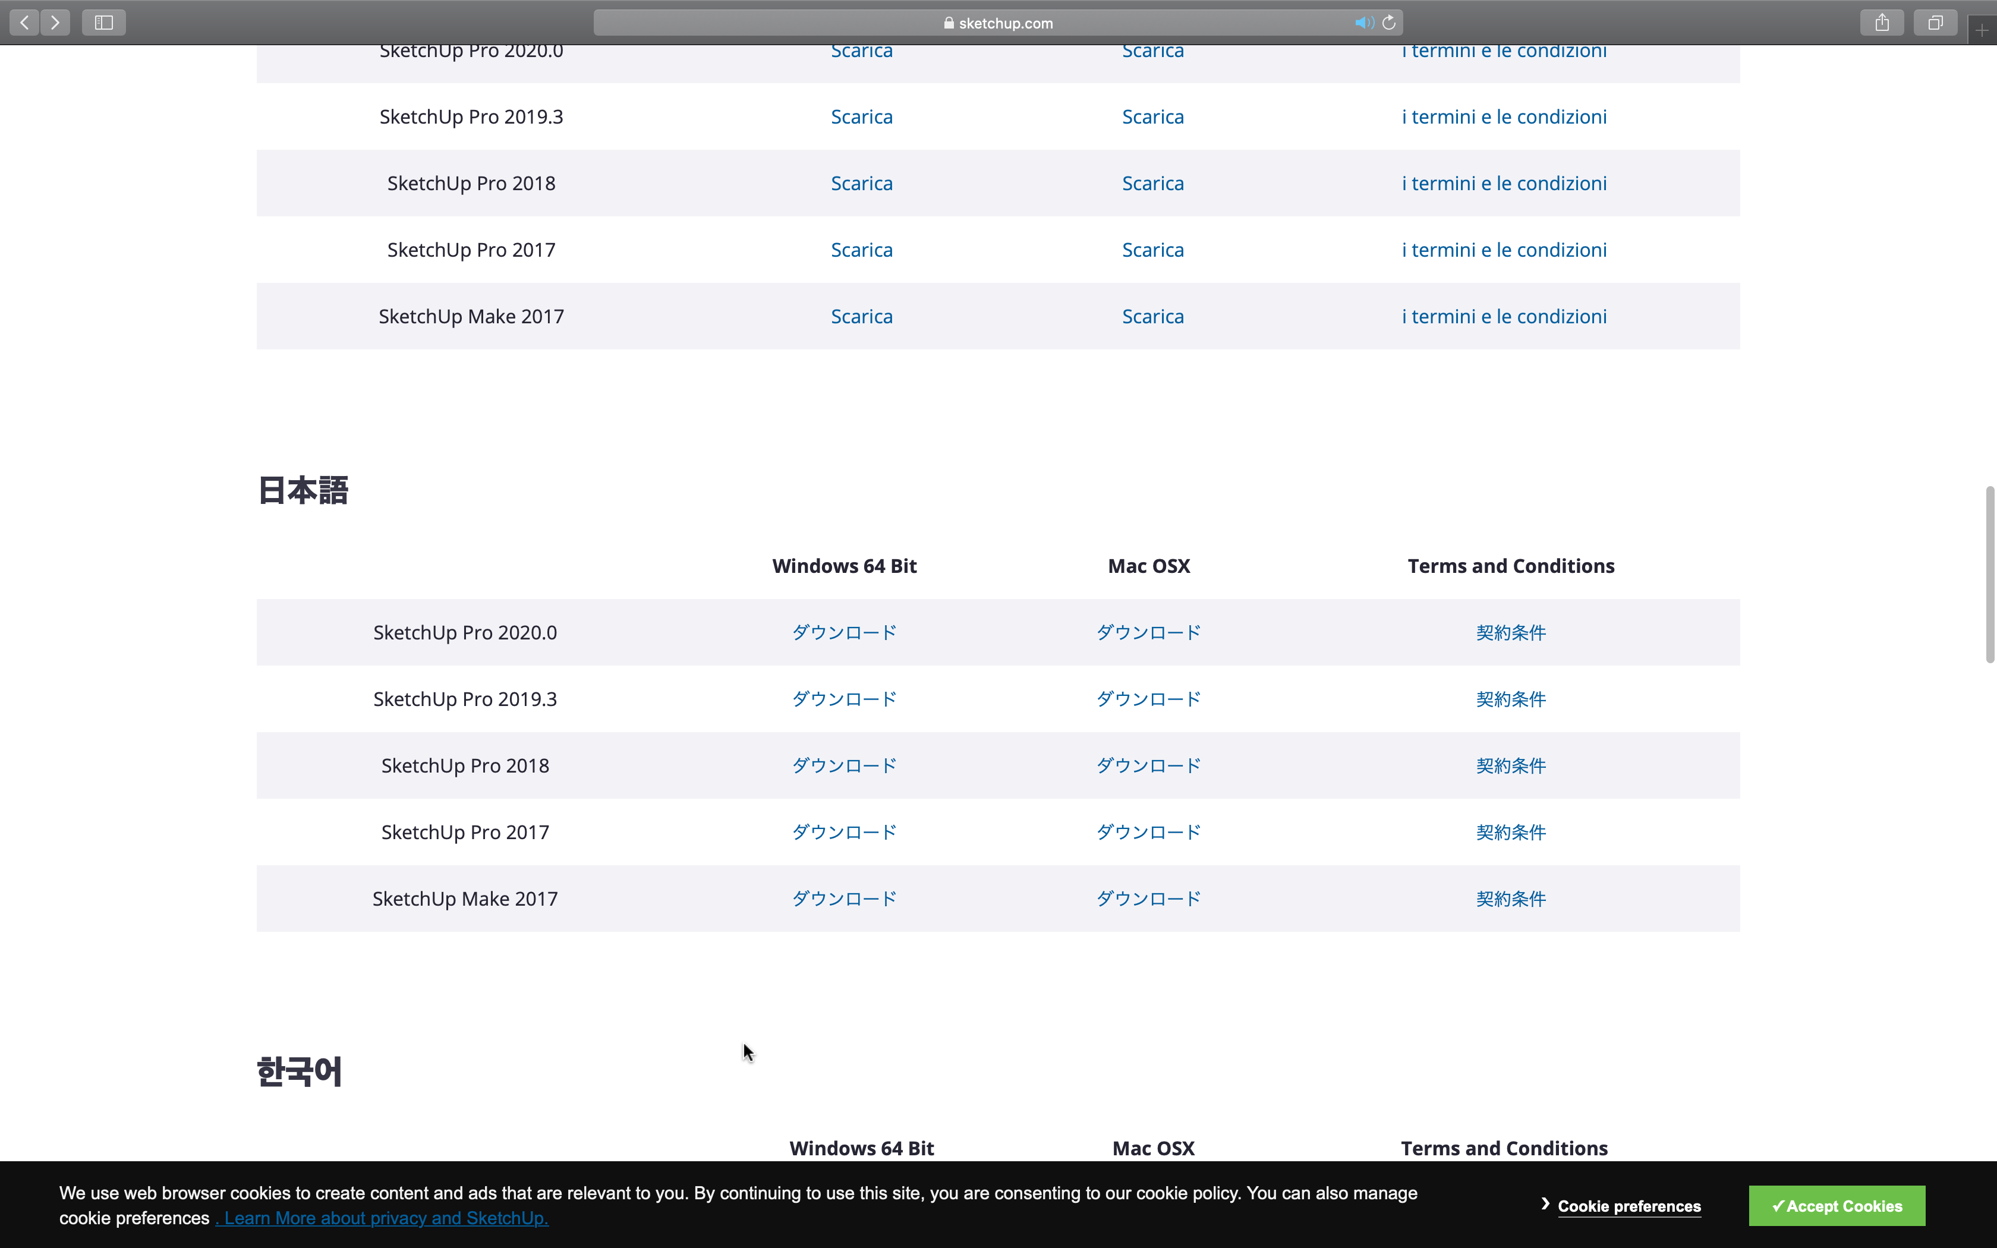Image resolution: width=1997 pixels, height=1248 pixels.
Task: Open Italian terms for SketchUp Make 2017
Action: click(x=1504, y=316)
